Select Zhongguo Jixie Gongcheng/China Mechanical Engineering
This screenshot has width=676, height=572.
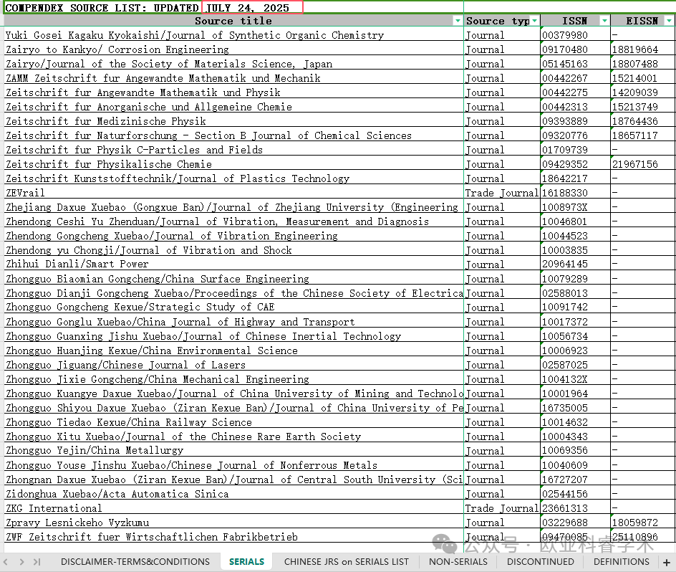pos(233,378)
